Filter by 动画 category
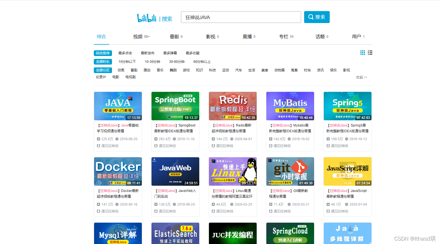The image size is (440, 244). [x=121, y=70]
